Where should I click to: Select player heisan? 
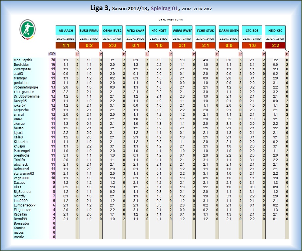point(19,128)
